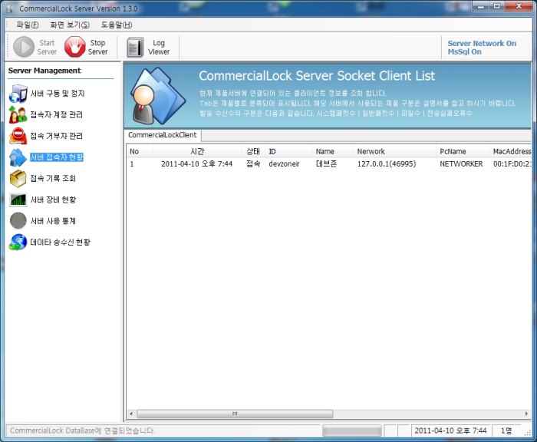
Task: Click the devzoneir ID cell
Action: pyautogui.click(x=285, y=164)
